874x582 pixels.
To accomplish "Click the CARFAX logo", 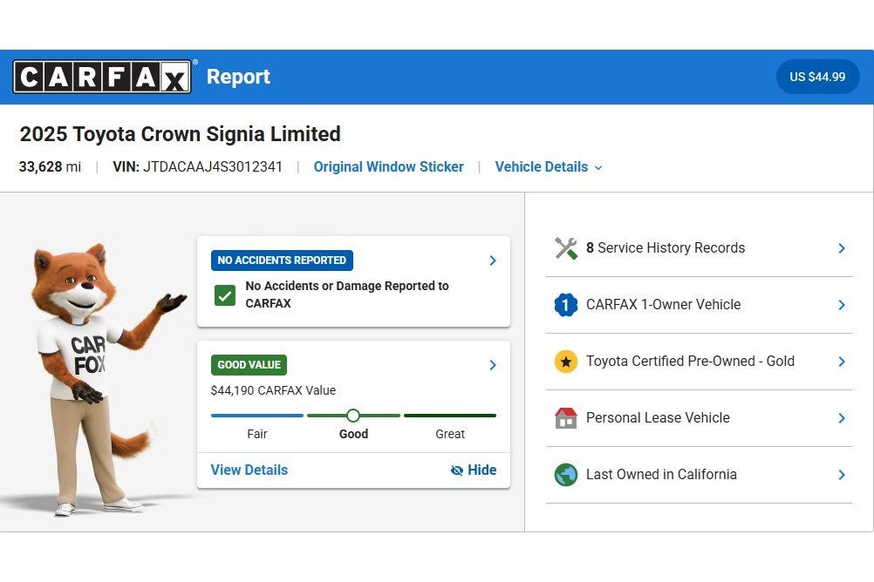I will coord(102,77).
